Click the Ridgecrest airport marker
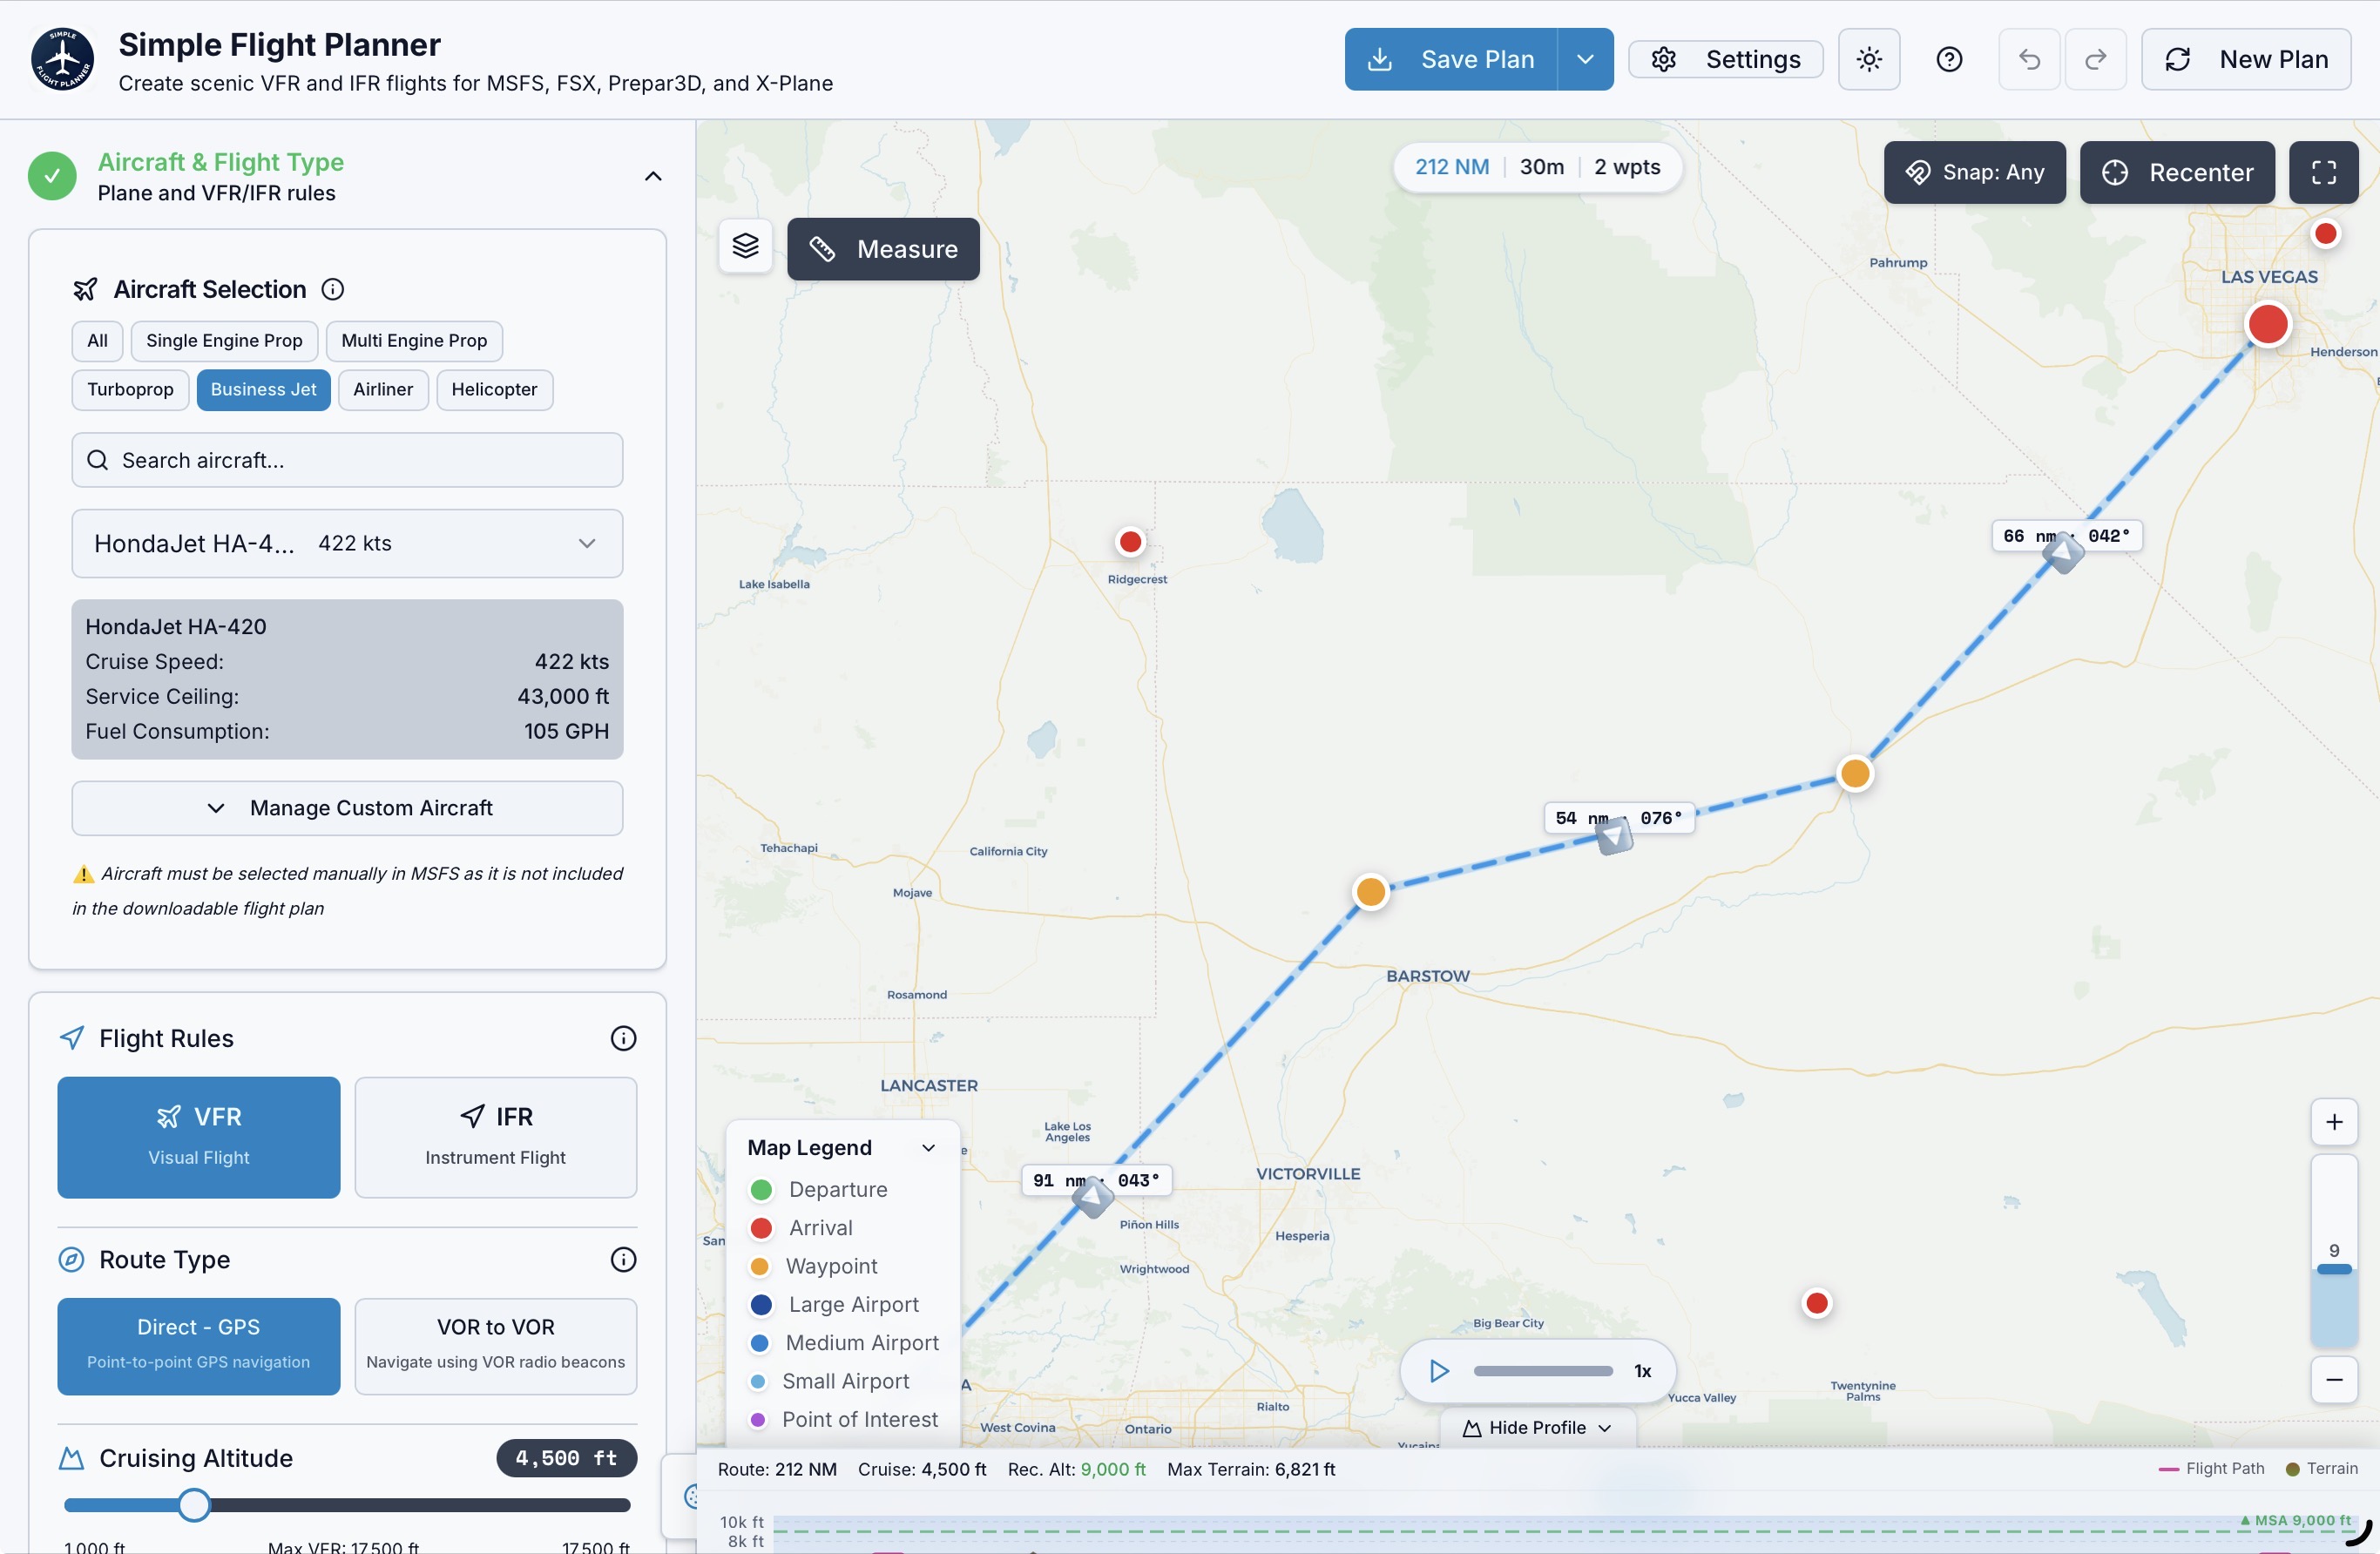 1130,542
